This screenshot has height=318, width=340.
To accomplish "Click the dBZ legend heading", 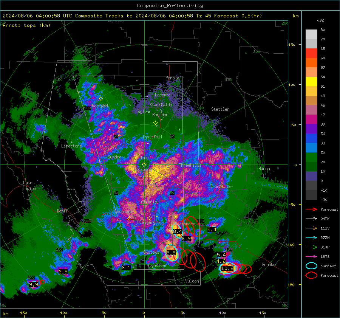I will click(x=320, y=20).
